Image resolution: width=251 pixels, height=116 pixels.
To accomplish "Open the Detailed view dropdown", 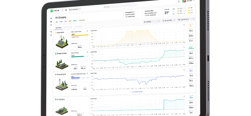I will (152, 21).
